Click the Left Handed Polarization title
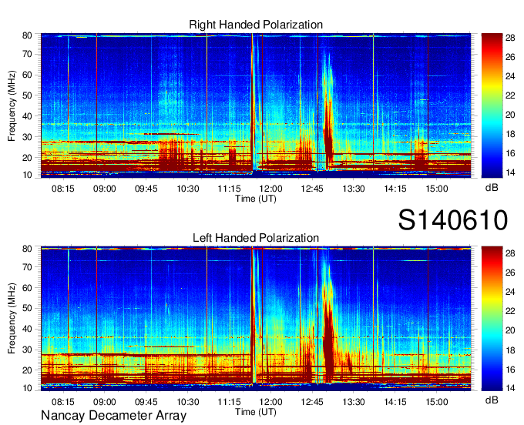524x425 pixels. pos(256,238)
